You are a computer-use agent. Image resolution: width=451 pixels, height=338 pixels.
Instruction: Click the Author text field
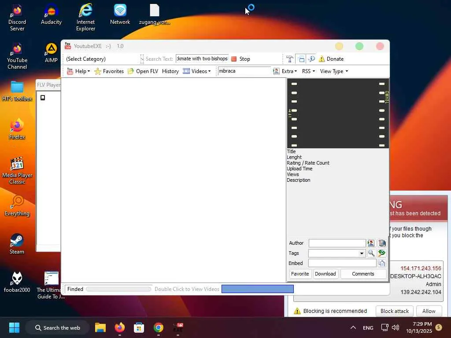pos(337,243)
